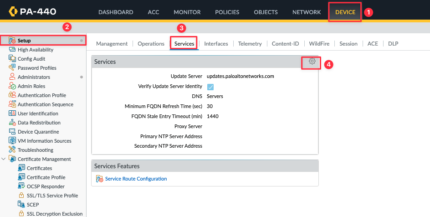
Task: Open Authentication Profile sidebar item
Action: tap(42, 95)
